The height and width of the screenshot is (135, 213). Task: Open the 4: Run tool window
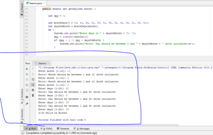[x=31, y=128]
